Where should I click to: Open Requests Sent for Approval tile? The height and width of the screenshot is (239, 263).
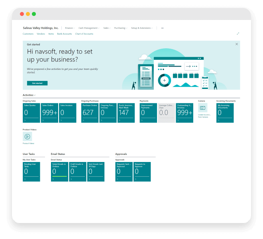(124, 172)
